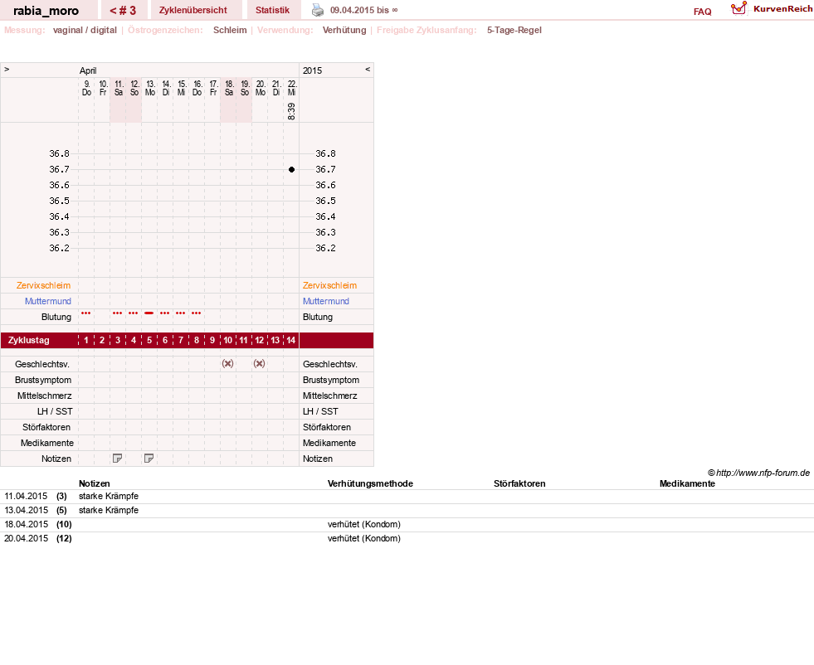Click 'verhütet (Kondom)' entry for 20.04.2015
The height and width of the screenshot is (665, 814).
[x=364, y=538]
